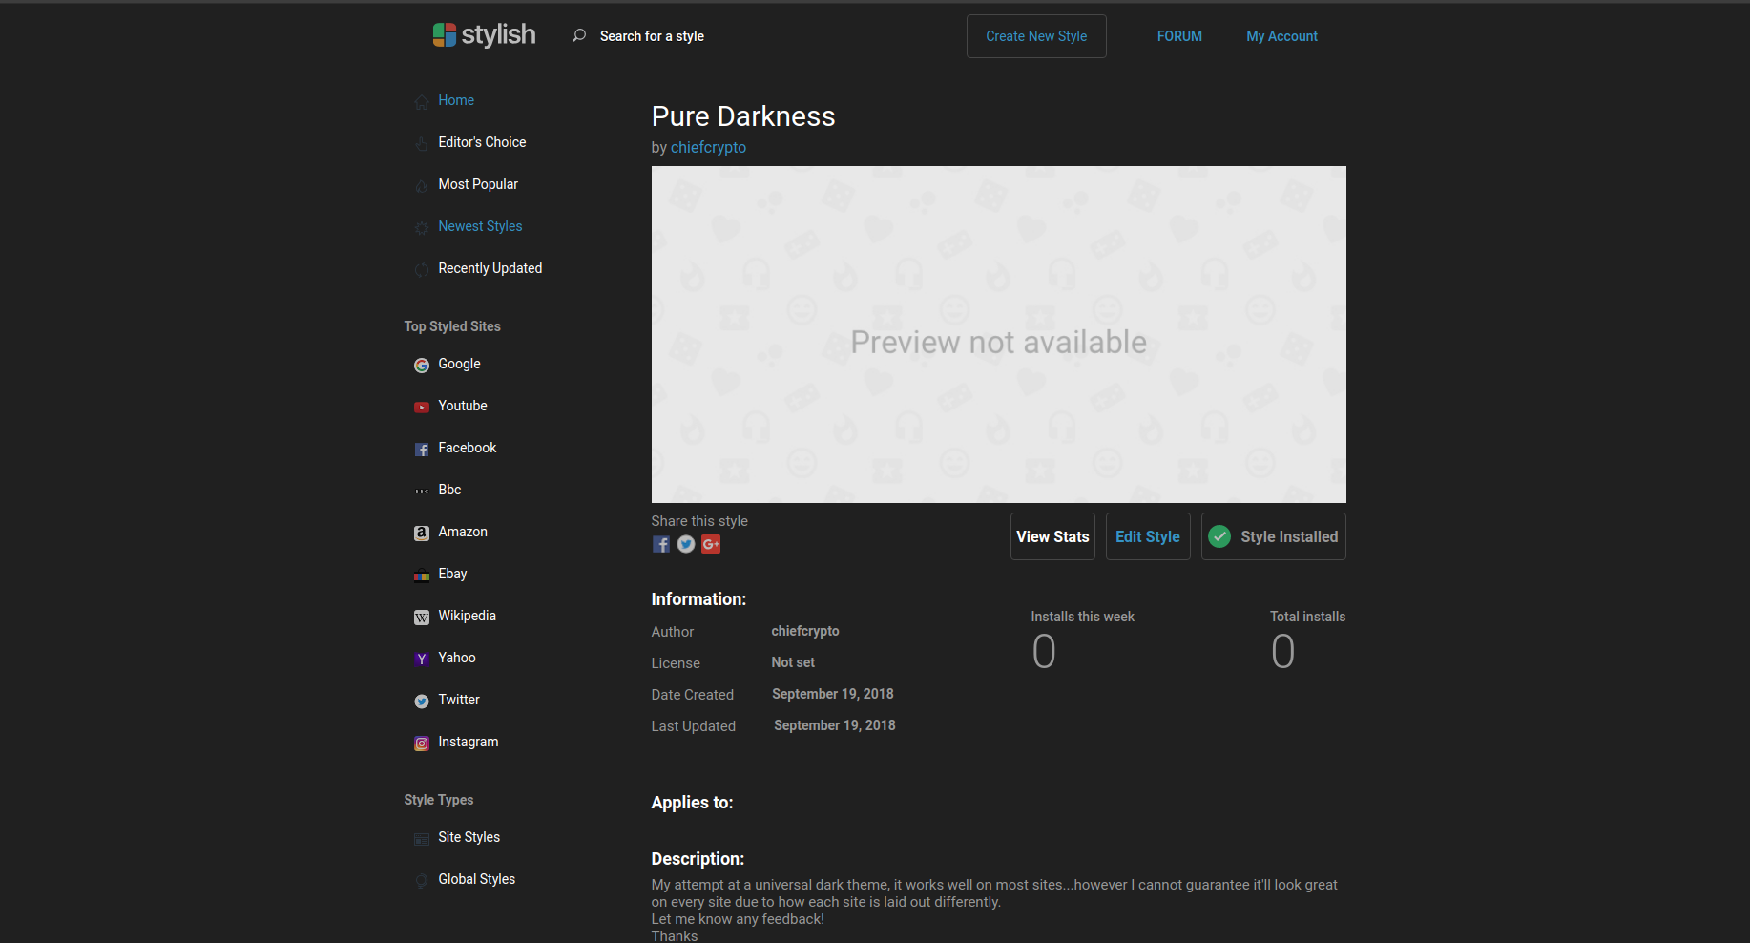
Task: Open Youtube styles link
Action: (x=463, y=406)
